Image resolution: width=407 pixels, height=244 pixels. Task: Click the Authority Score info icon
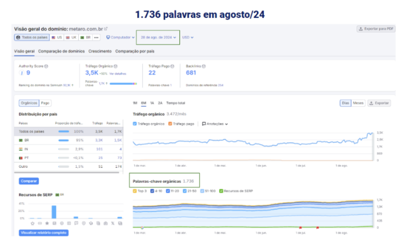[47, 66]
